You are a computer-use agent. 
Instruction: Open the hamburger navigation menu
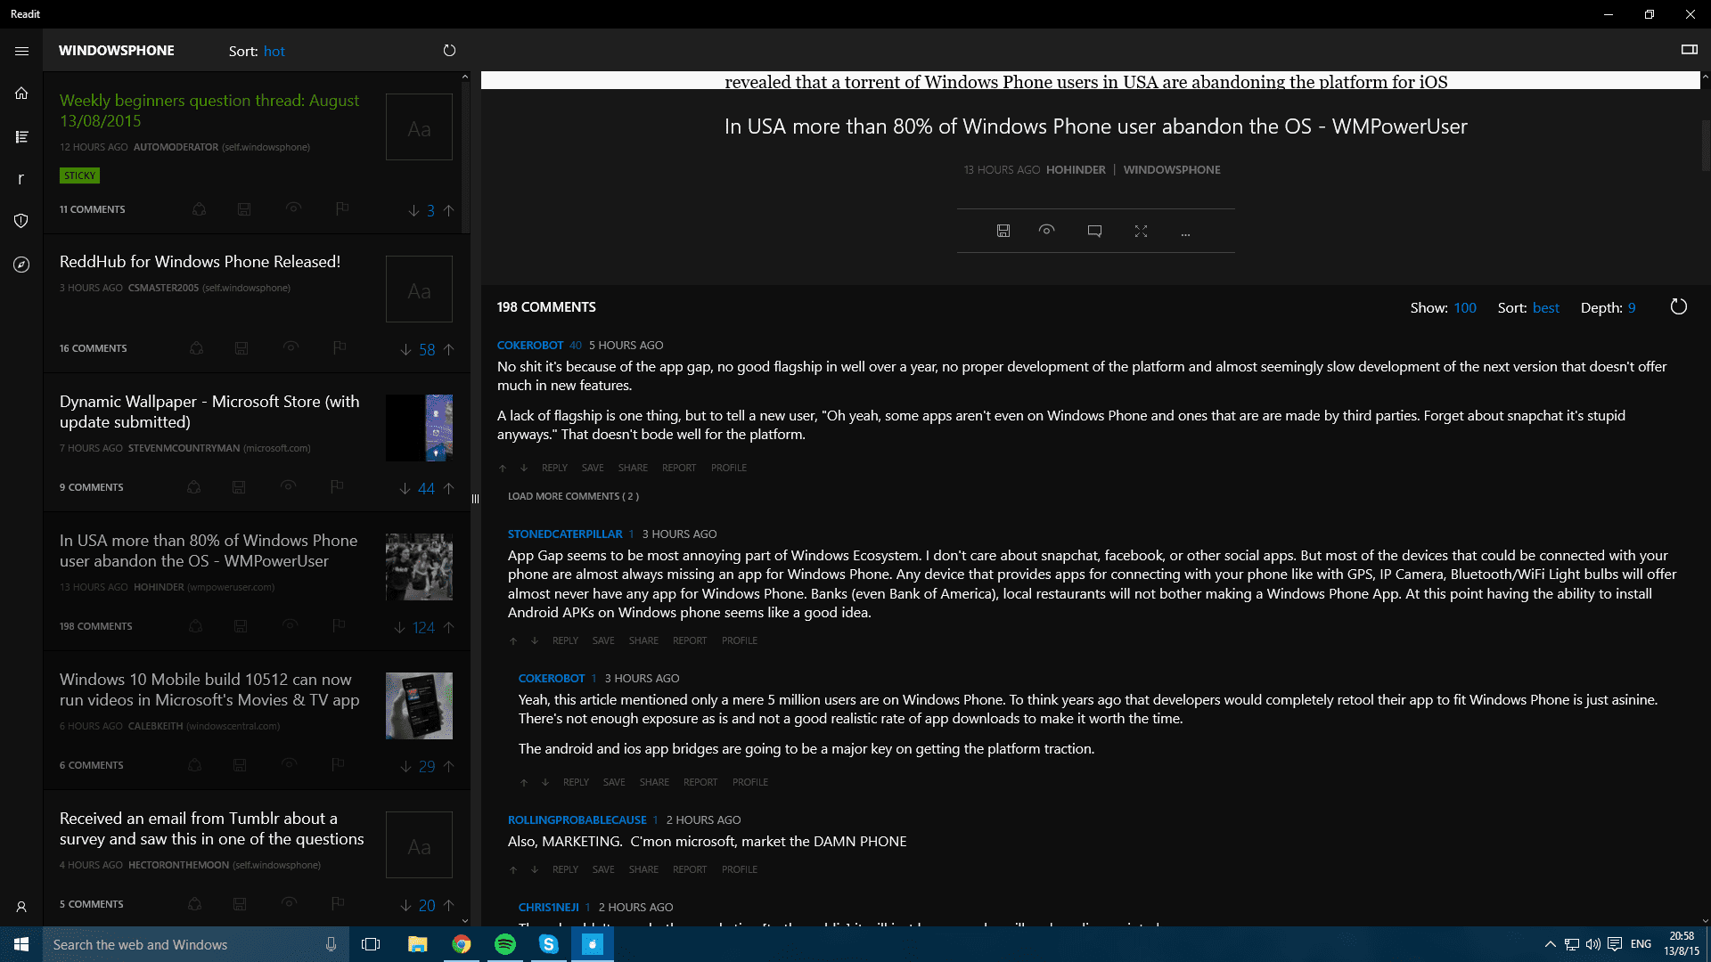(21, 51)
